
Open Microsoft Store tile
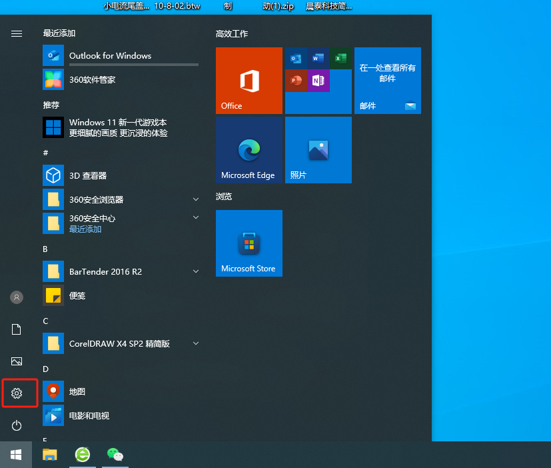pyautogui.click(x=249, y=243)
